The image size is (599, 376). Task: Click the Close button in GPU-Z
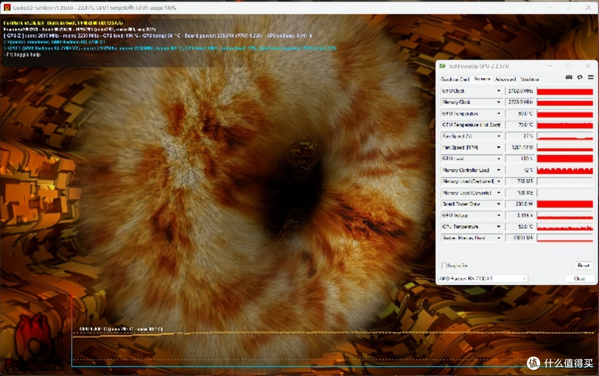pos(580,278)
